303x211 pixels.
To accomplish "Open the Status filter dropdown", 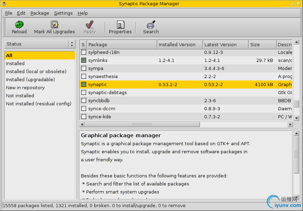I will click(40, 44).
